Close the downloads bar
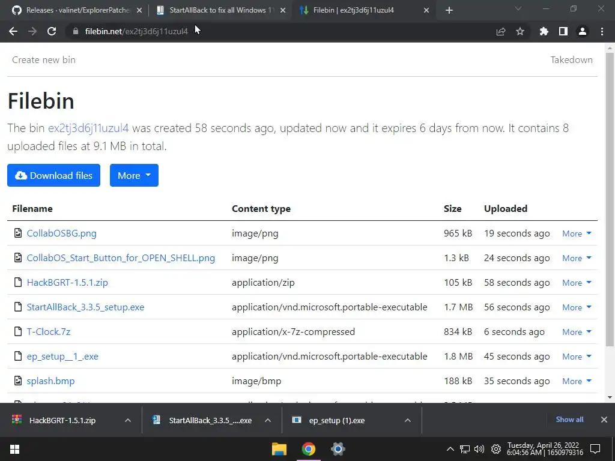 [x=604, y=420]
